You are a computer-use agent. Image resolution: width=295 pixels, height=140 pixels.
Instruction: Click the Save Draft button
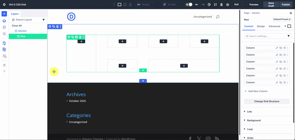click(271, 4)
